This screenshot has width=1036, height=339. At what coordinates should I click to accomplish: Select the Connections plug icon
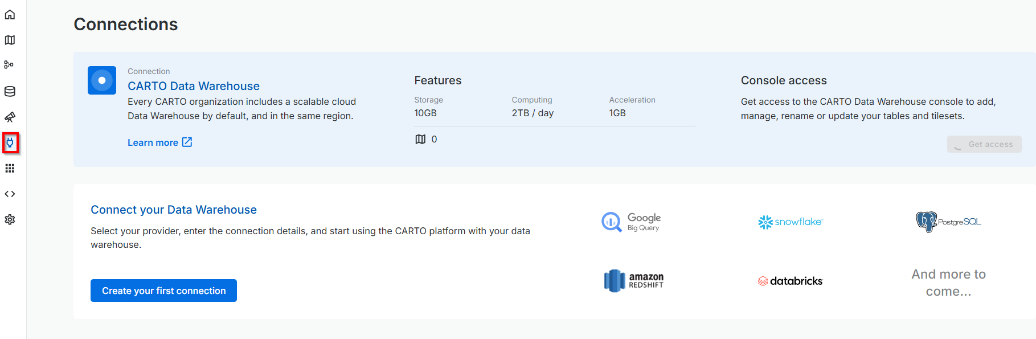click(x=10, y=143)
